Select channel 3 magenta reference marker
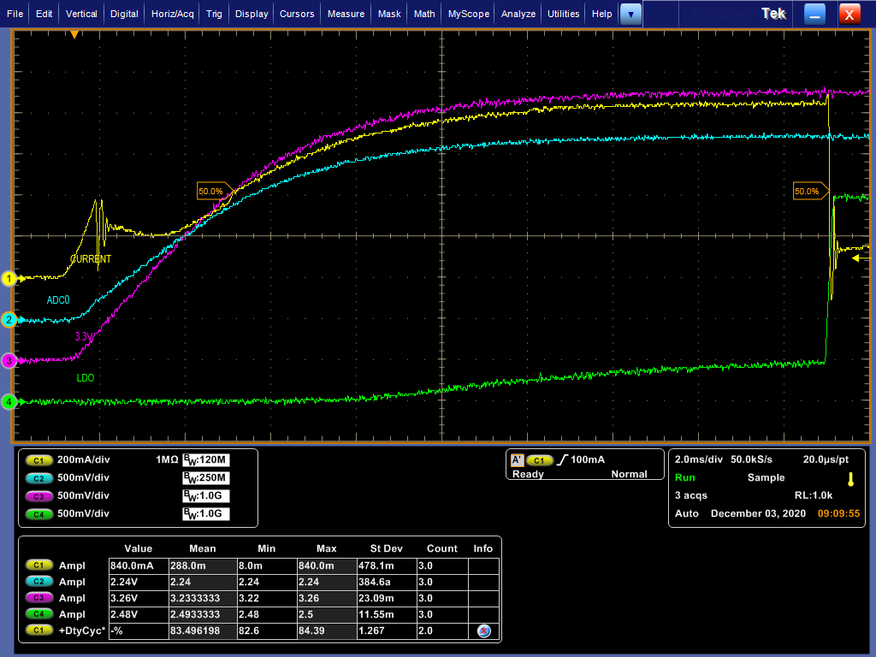This screenshot has height=657, width=876. pyautogui.click(x=9, y=361)
